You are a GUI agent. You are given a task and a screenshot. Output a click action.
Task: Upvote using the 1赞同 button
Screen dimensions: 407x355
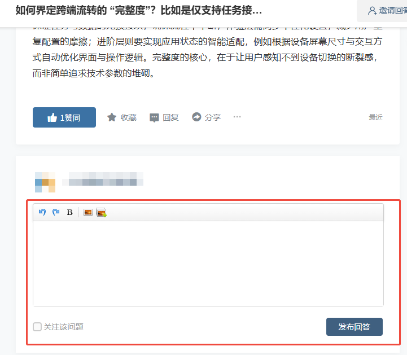coord(64,117)
